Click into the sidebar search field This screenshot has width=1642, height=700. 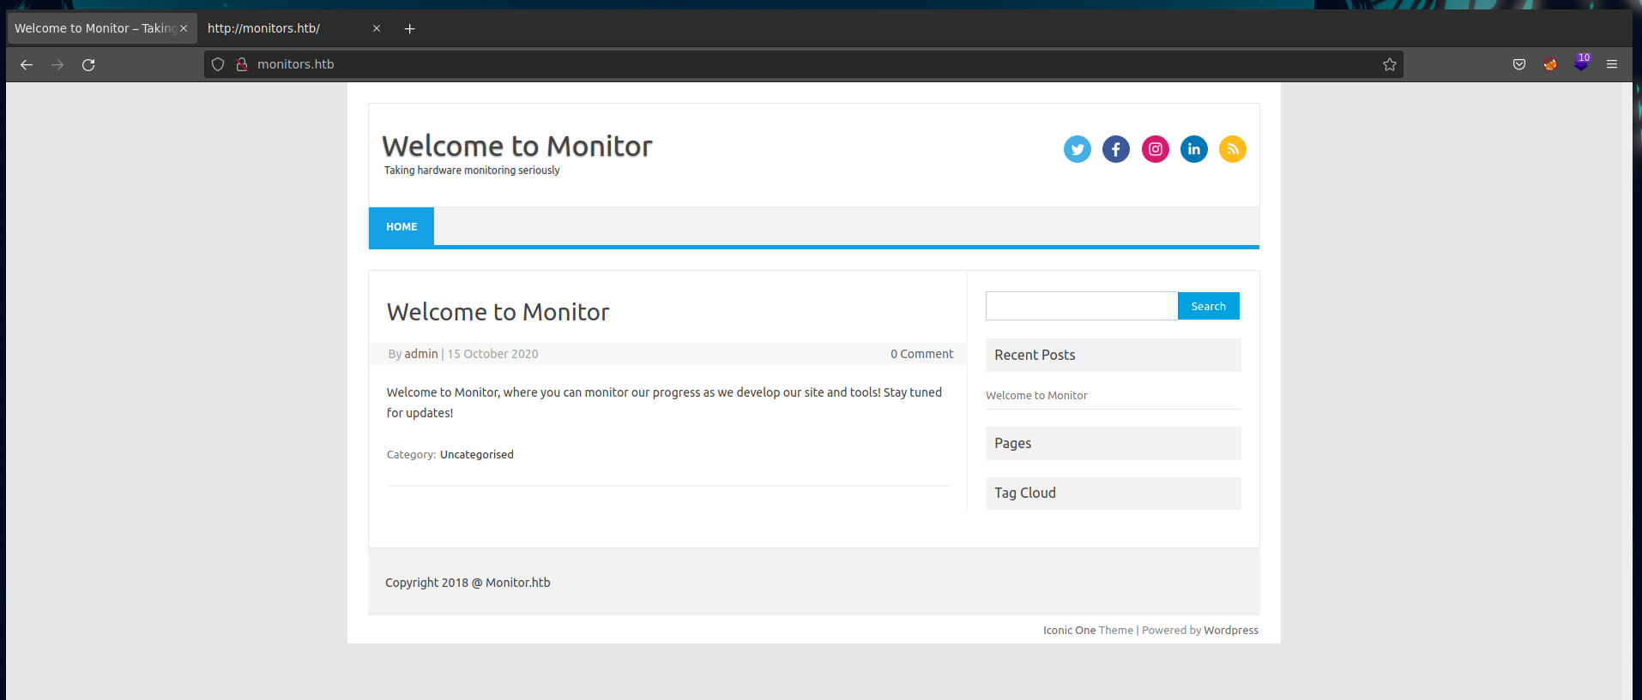(x=1081, y=306)
